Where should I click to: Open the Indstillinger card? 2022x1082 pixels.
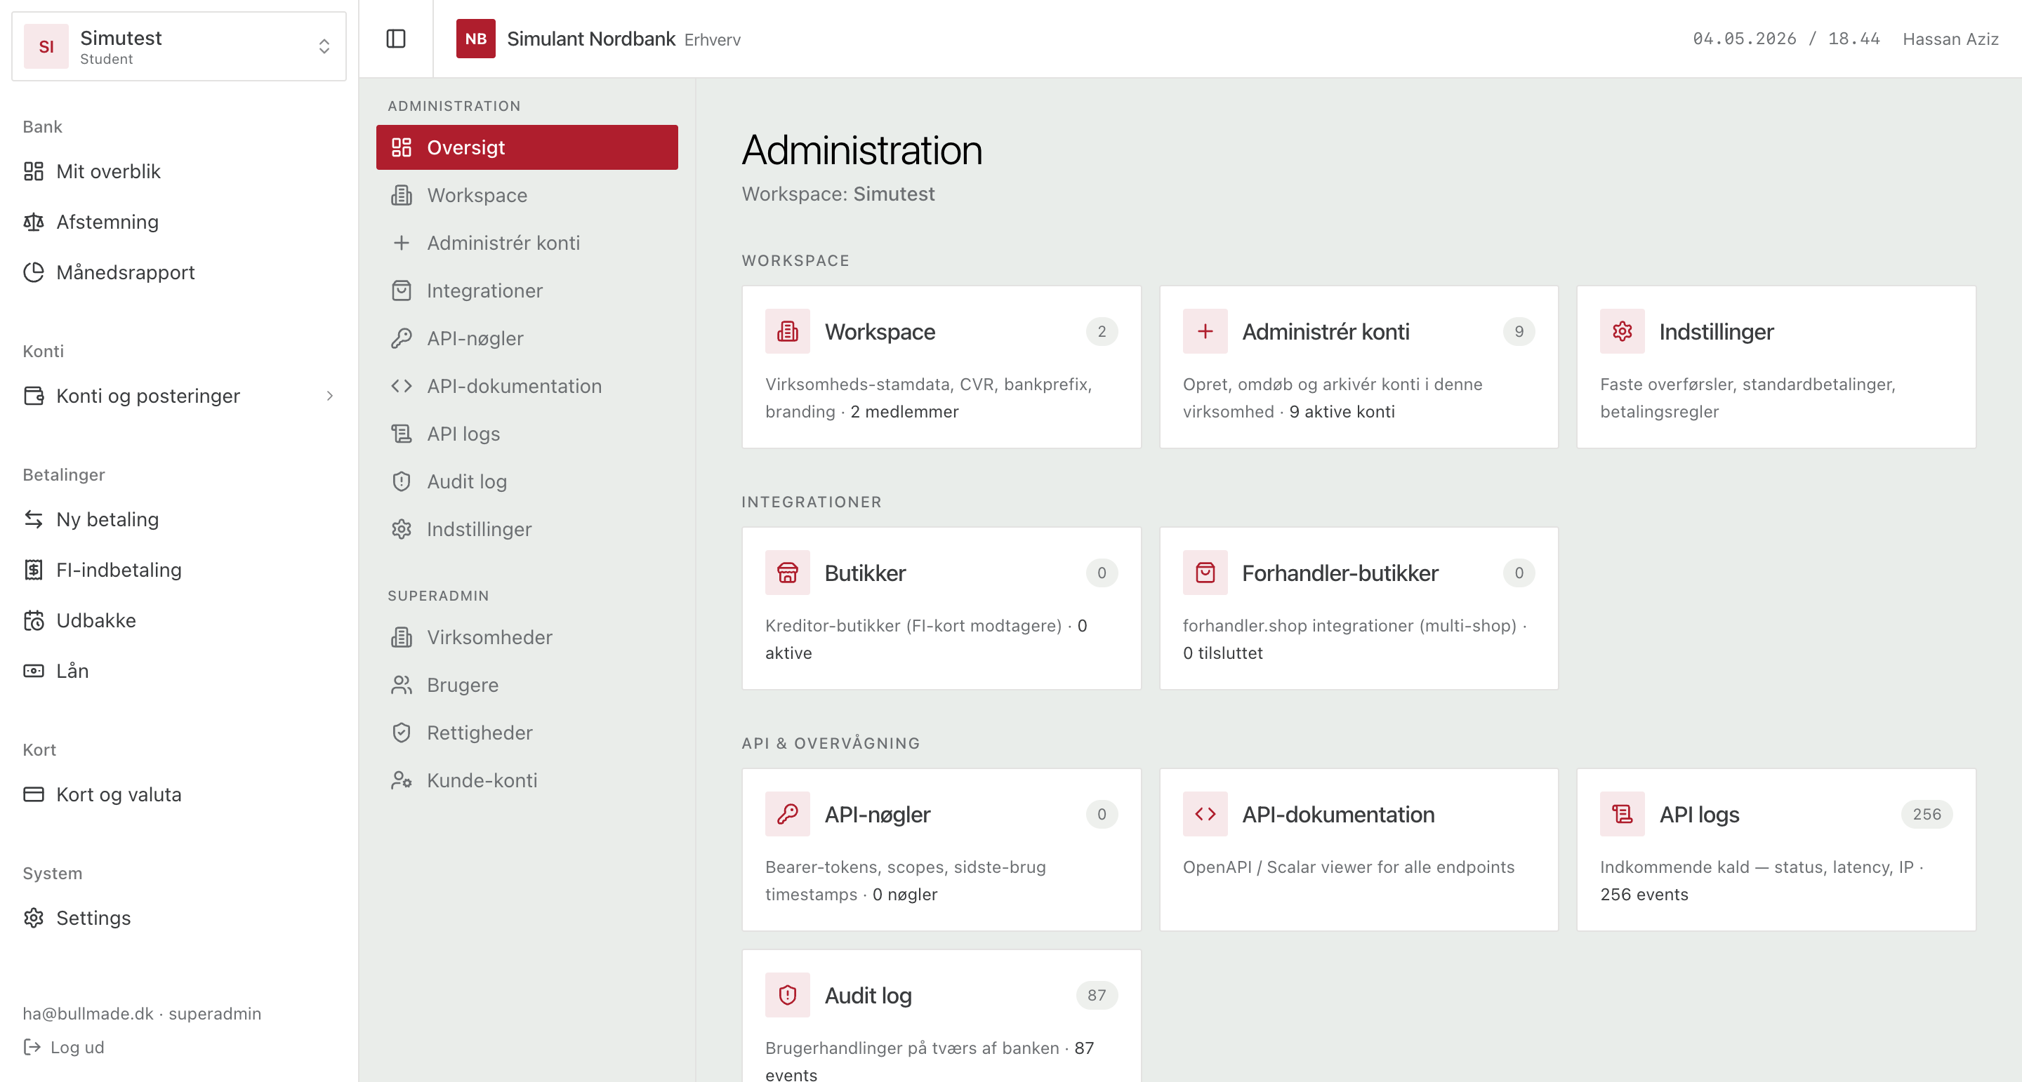point(1776,367)
